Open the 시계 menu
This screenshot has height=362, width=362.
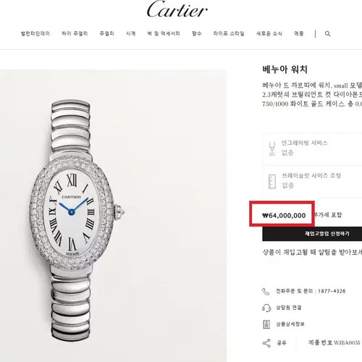131,33
